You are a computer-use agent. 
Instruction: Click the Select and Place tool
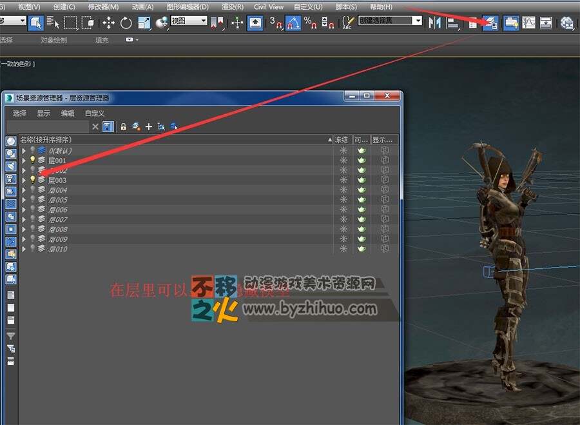pos(162,23)
